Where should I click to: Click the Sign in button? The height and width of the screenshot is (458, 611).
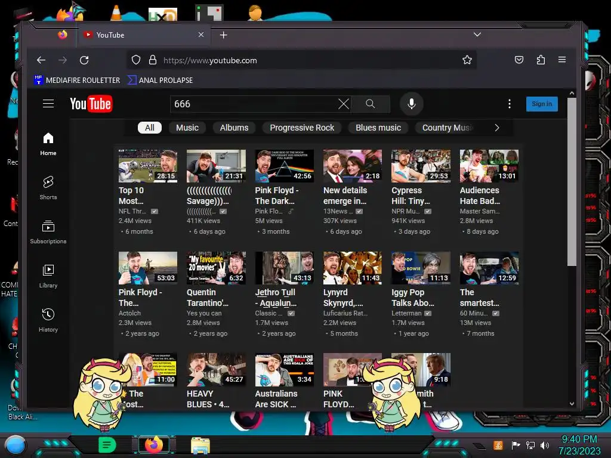coord(542,104)
